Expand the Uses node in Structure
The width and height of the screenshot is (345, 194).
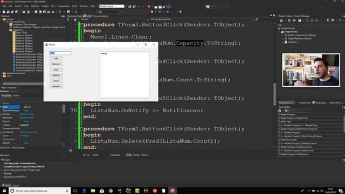coord(2,76)
